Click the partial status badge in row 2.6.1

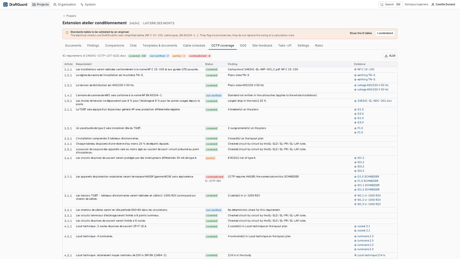pyautogui.click(x=210, y=158)
